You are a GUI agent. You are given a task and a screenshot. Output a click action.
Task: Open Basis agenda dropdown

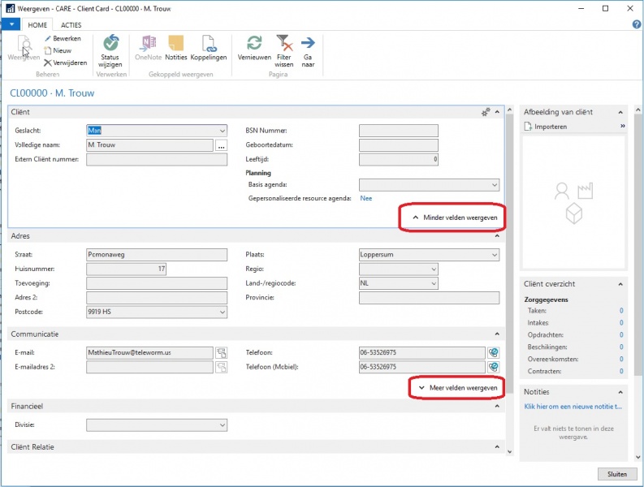point(495,185)
